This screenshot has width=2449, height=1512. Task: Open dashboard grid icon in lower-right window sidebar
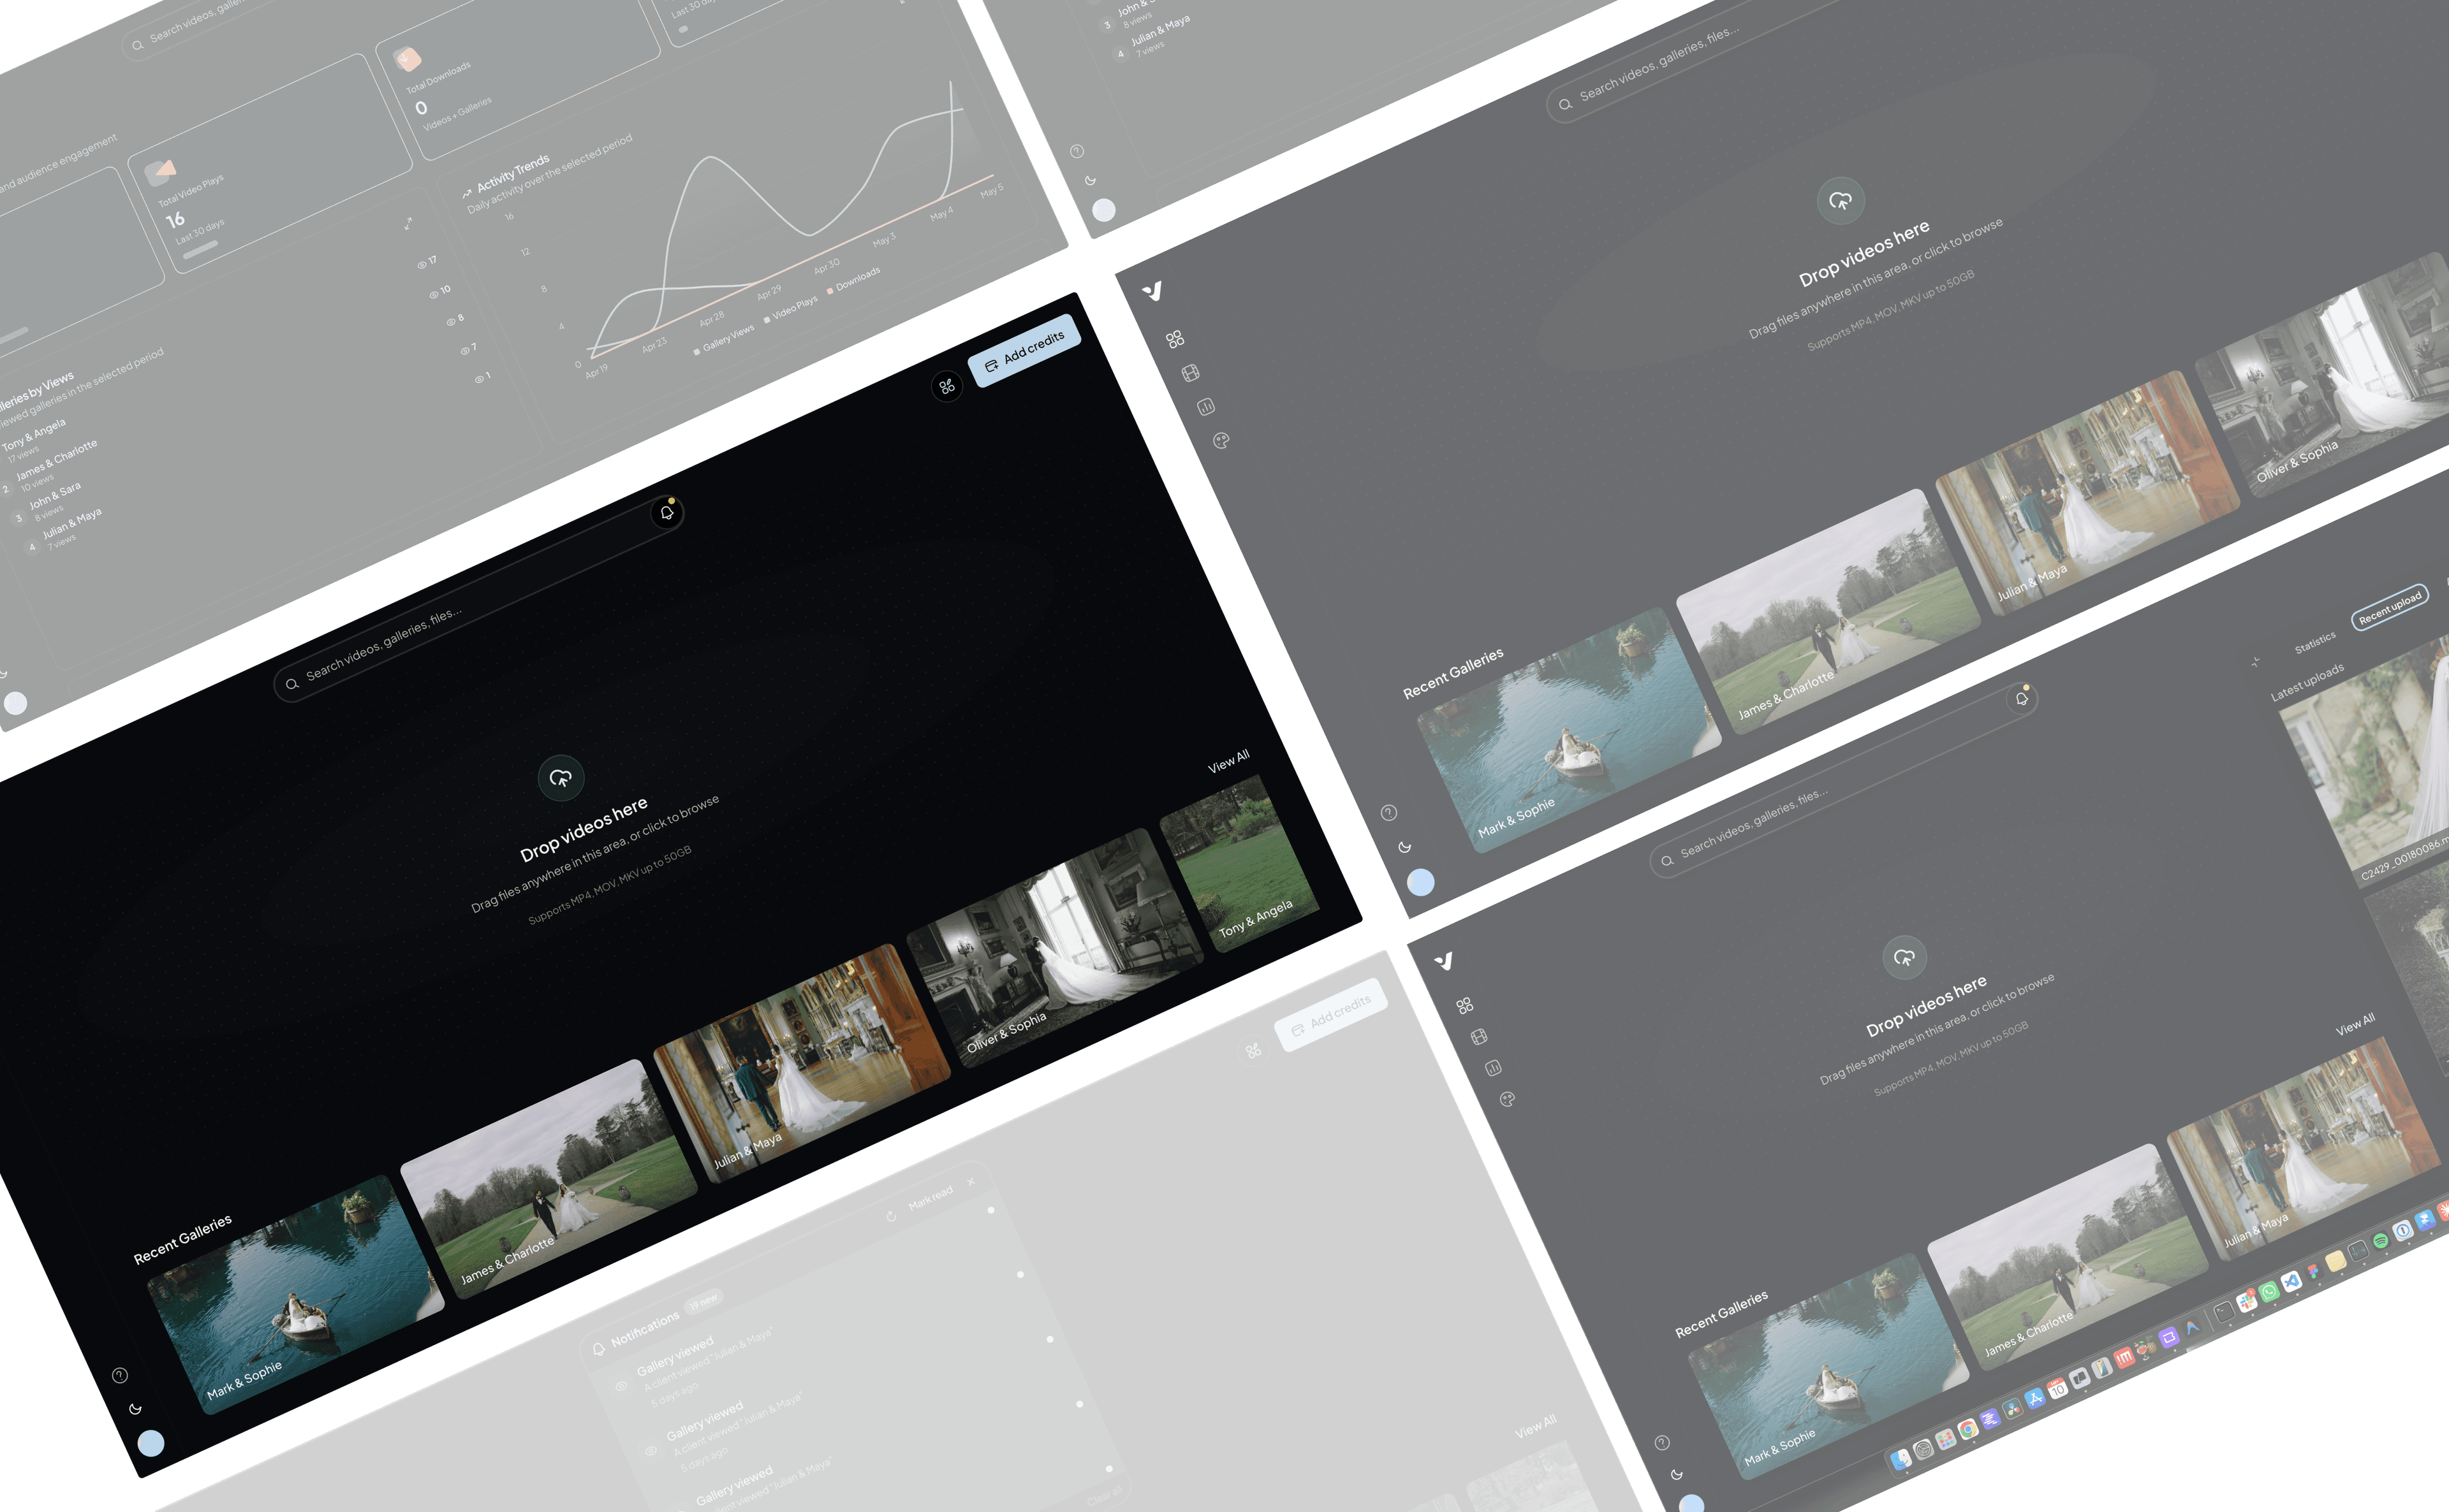[x=1464, y=1005]
